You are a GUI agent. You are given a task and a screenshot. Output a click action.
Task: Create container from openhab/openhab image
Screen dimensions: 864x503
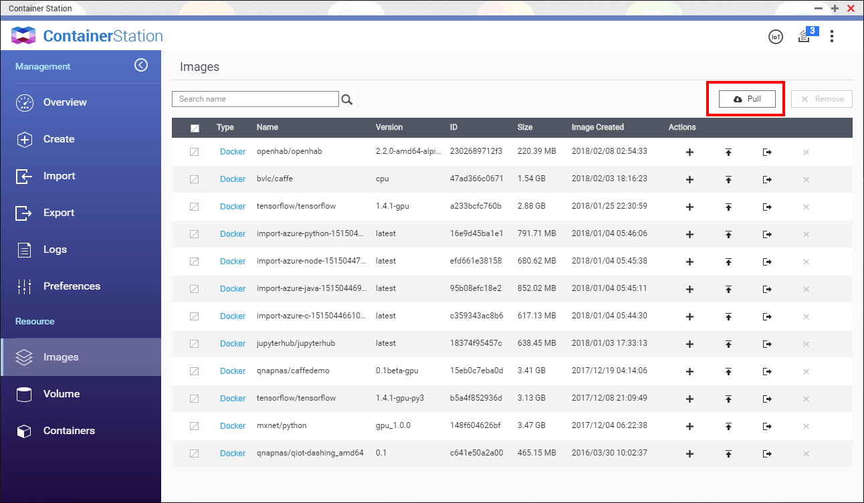(x=689, y=152)
